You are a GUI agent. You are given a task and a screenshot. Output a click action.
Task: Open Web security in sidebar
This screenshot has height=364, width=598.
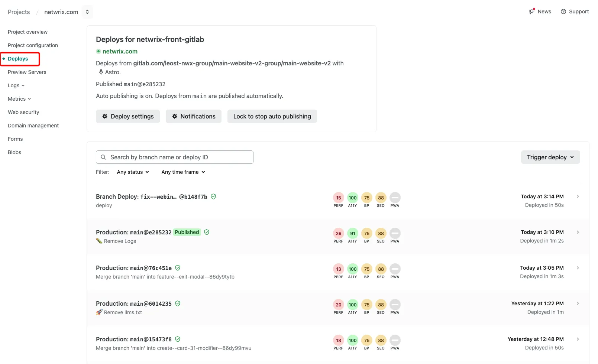pyautogui.click(x=23, y=112)
